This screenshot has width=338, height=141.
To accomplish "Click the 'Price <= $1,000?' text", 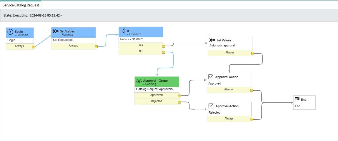I will [x=132, y=39].
